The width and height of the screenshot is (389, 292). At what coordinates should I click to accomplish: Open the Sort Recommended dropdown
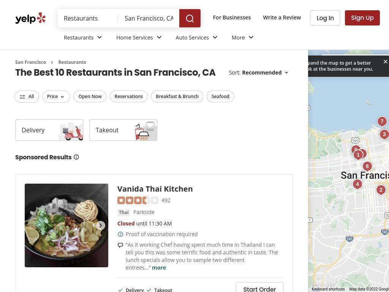(x=259, y=73)
